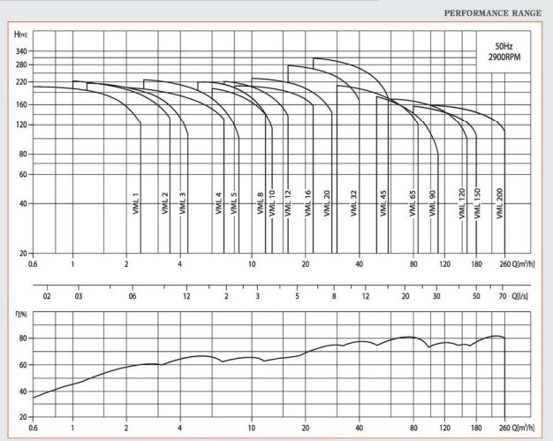
Task: Click the VML 90 pump label
Action: point(433,204)
